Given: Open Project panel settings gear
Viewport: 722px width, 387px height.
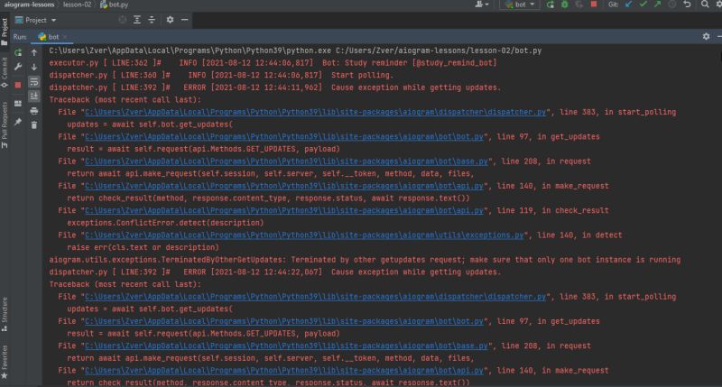Looking at the screenshot, I should click(170, 20).
